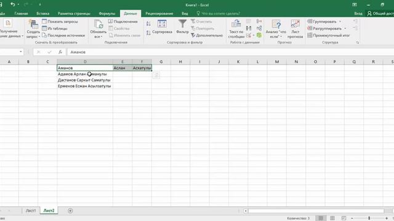Click Промежуточный итог (Subtotal)
Screen dimensions: 394x221
329,36
